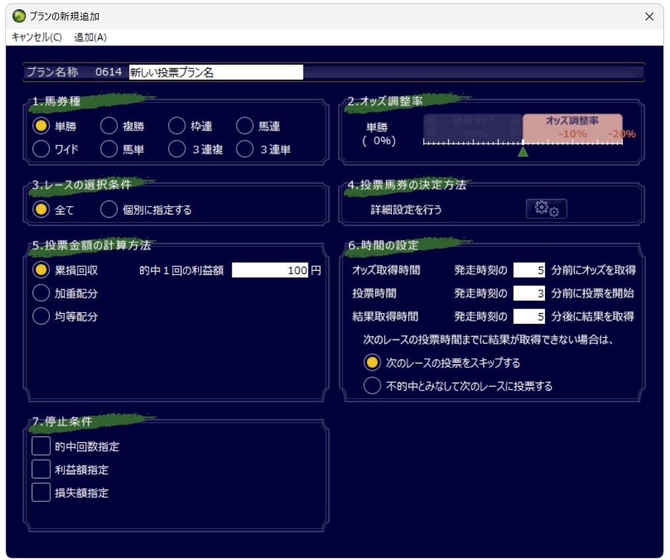Choose the 馬連 bet type
Image resolution: width=670 pixels, height=560 pixels.
245,126
